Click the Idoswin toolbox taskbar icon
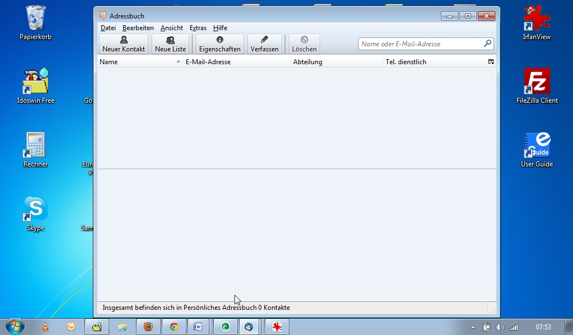Screen dimensions: 573x335 [96, 327]
